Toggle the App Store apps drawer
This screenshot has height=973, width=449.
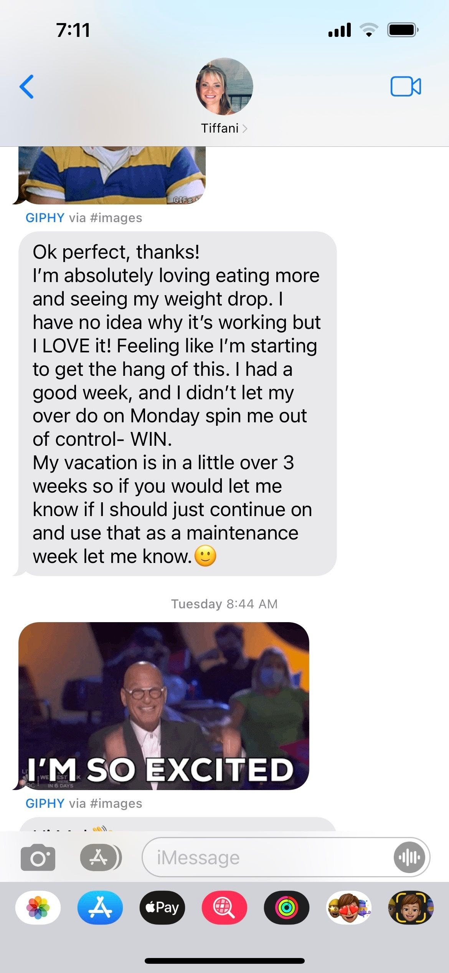coord(101,857)
